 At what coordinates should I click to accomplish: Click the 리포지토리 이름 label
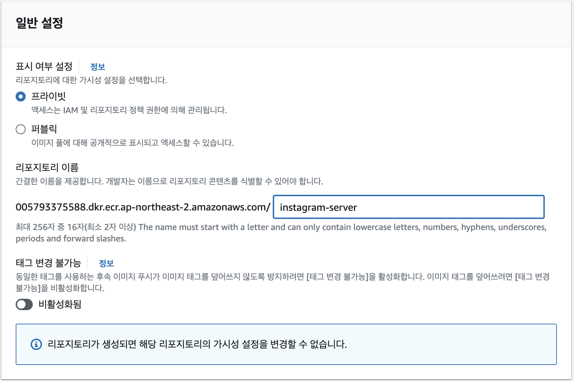[47, 167]
